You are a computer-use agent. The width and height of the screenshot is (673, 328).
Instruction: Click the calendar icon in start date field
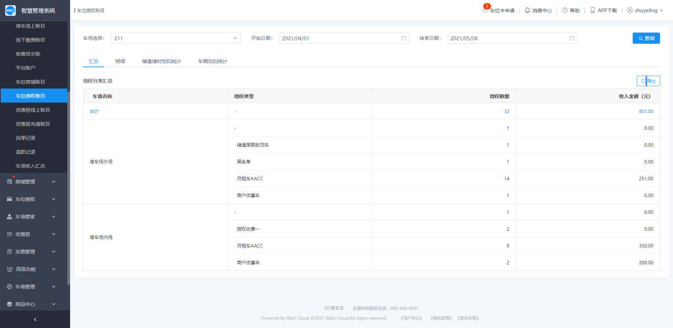(403, 38)
